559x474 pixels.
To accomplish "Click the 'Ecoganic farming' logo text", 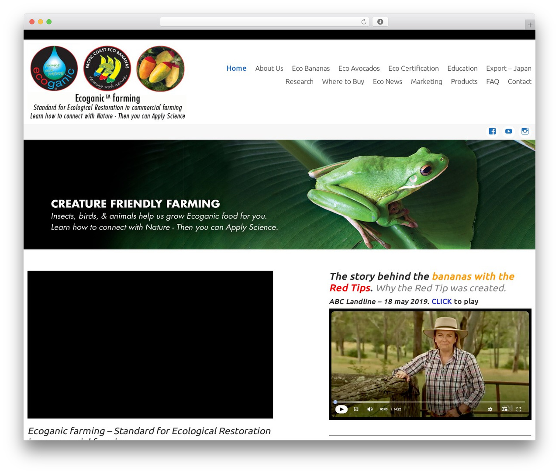I will tap(107, 98).
